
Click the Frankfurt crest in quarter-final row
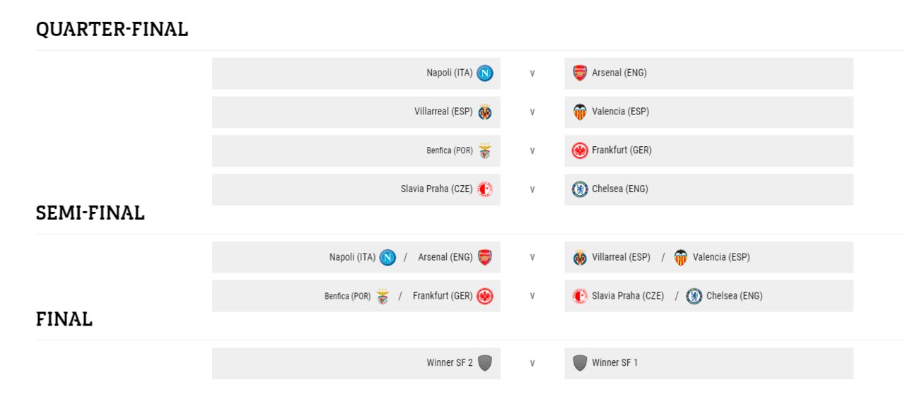coord(580,150)
